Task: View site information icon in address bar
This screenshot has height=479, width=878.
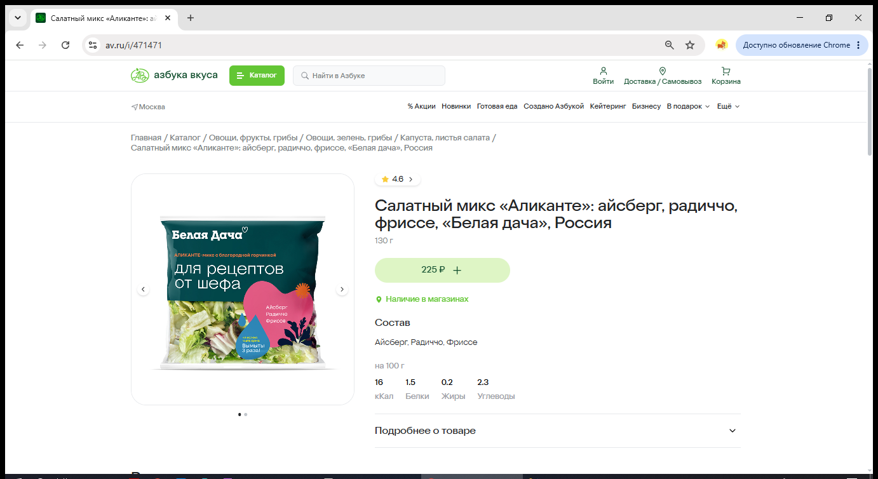Action: (x=93, y=45)
